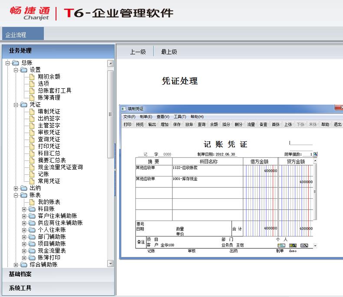
Task: Click the 上一级 button
Action: point(138,52)
